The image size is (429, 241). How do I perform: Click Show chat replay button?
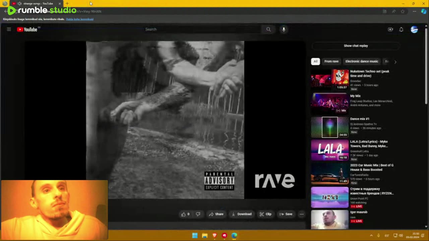pos(356,46)
